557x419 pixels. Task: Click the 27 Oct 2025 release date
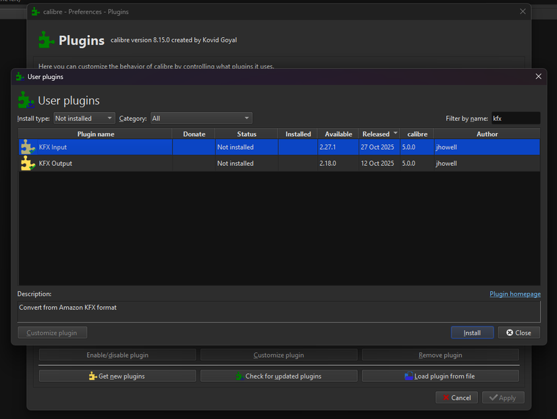377,147
